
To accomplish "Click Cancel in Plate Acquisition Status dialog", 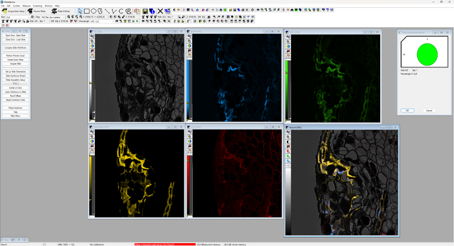I will pyautogui.click(x=428, y=110).
